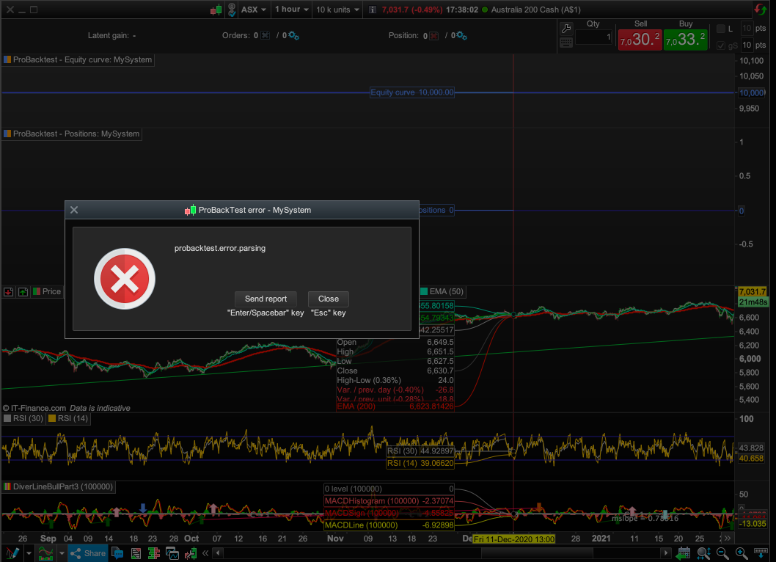Select the RSI (14) indicator label

[68, 418]
